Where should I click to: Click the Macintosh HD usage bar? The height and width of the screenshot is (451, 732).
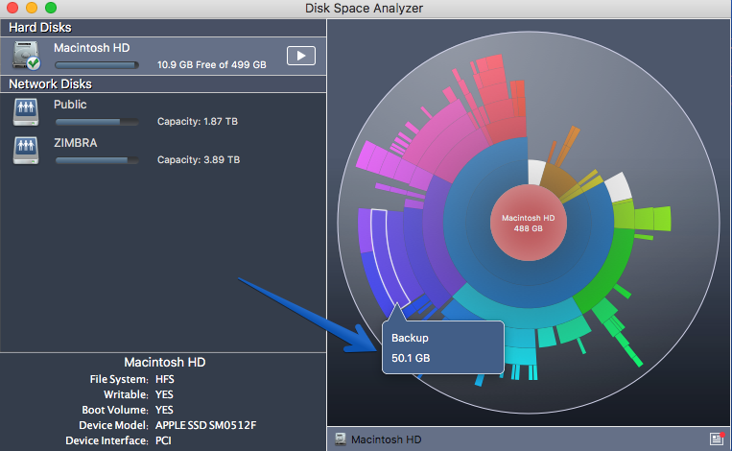(x=97, y=65)
